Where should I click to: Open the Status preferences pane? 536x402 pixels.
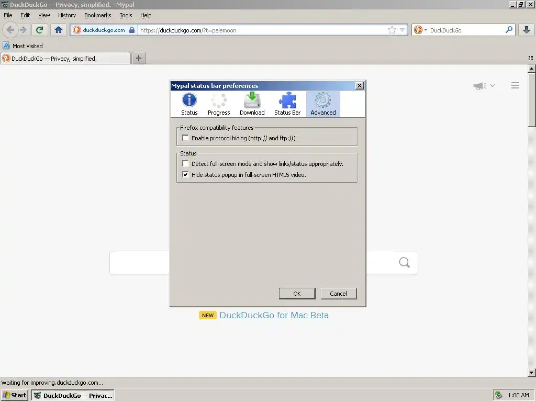pyautogui.click(x=189, y=104)
